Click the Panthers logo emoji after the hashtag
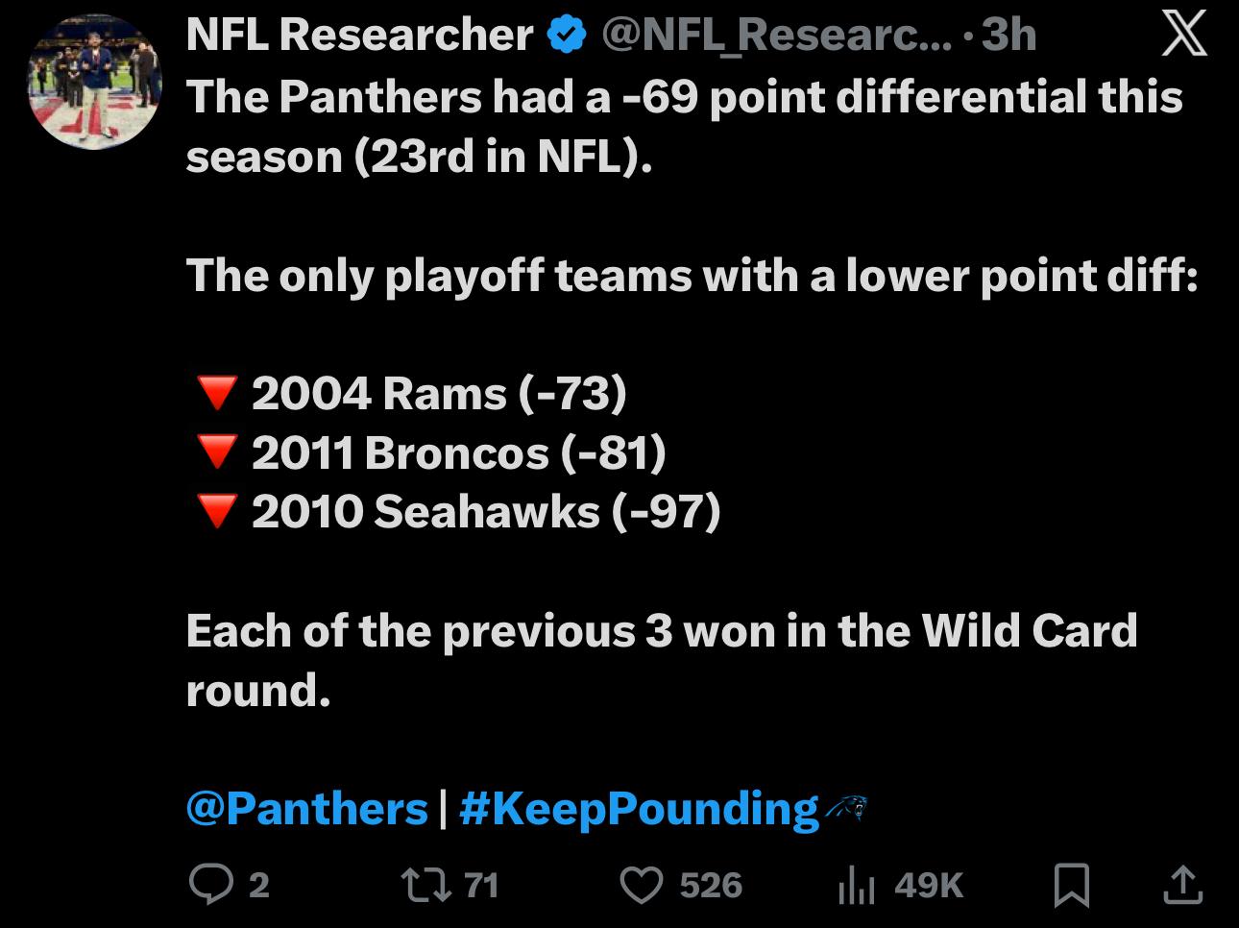1239x928 pixels. click(846, 808)
